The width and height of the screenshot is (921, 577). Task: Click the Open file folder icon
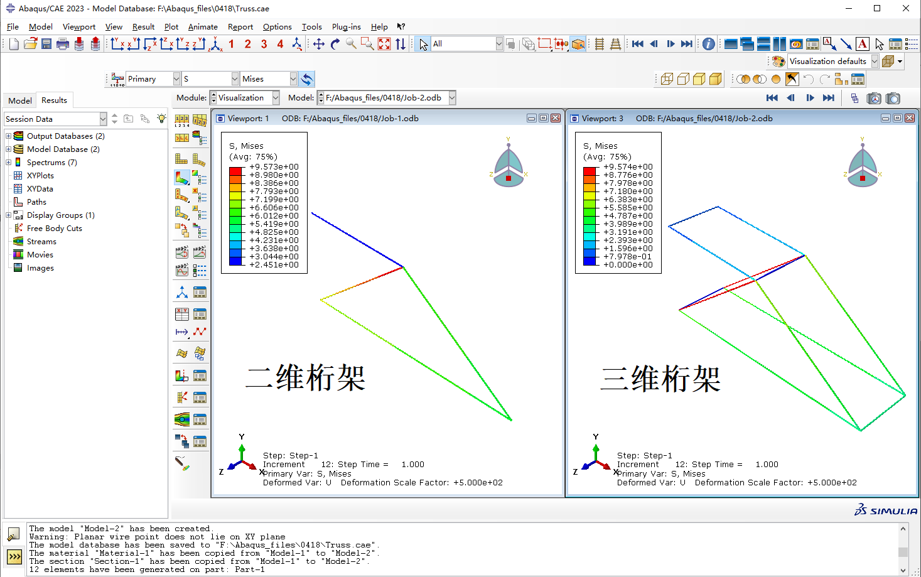pyautogui.click(x=30, y=43)
